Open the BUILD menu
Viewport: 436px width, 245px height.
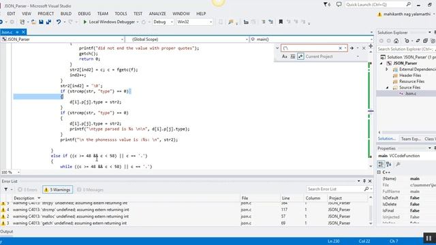pyautogui.click(x=66, y=14)
